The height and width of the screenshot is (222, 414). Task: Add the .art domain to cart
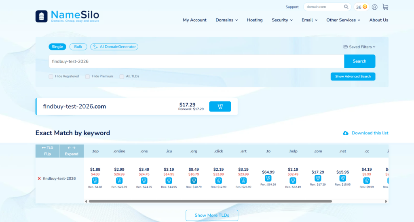pos(243,180)
